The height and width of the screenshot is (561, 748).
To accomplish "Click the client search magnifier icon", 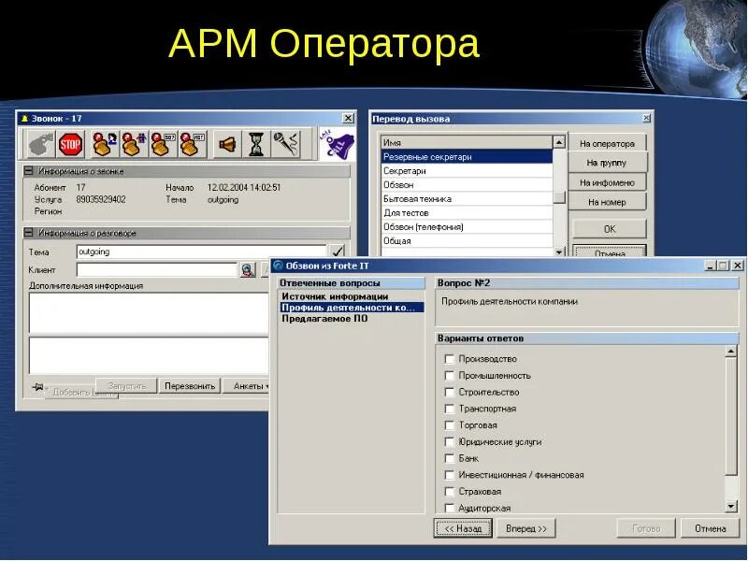I will [x=248, y=270].
